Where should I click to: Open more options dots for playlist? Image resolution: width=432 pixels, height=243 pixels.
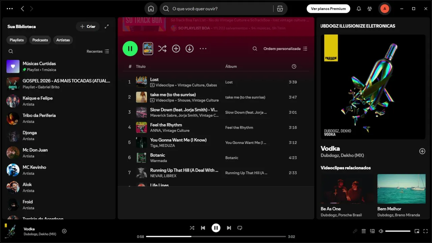203,49
